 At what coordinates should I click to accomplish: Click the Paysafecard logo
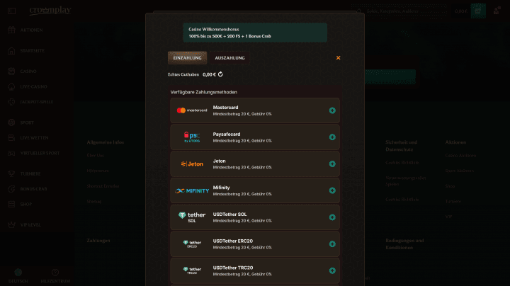click(x=191, y=137)
